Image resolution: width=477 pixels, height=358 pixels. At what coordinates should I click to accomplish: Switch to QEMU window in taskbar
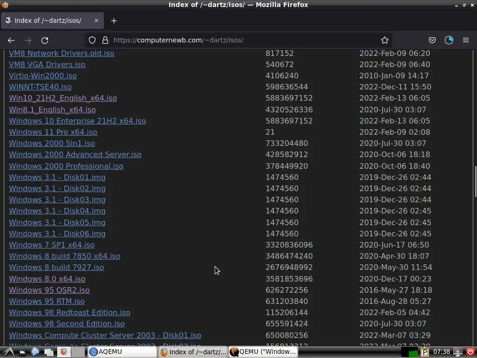263,352
